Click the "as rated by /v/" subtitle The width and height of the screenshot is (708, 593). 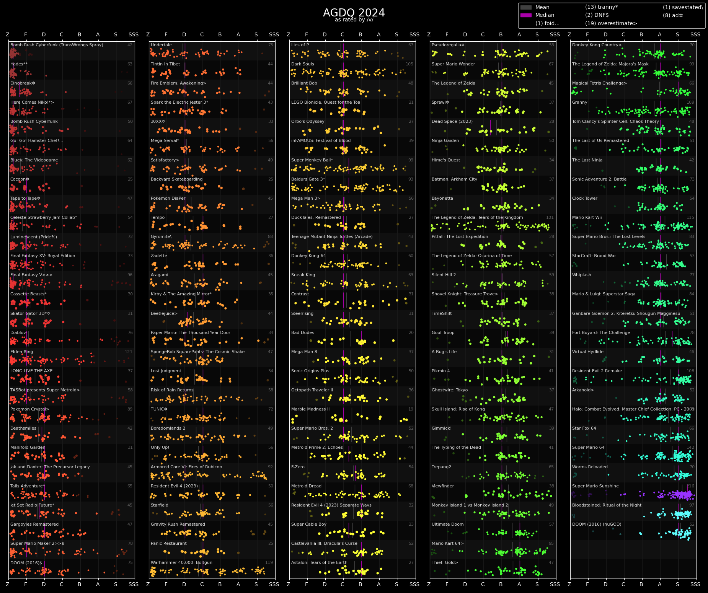coord(354,20)
